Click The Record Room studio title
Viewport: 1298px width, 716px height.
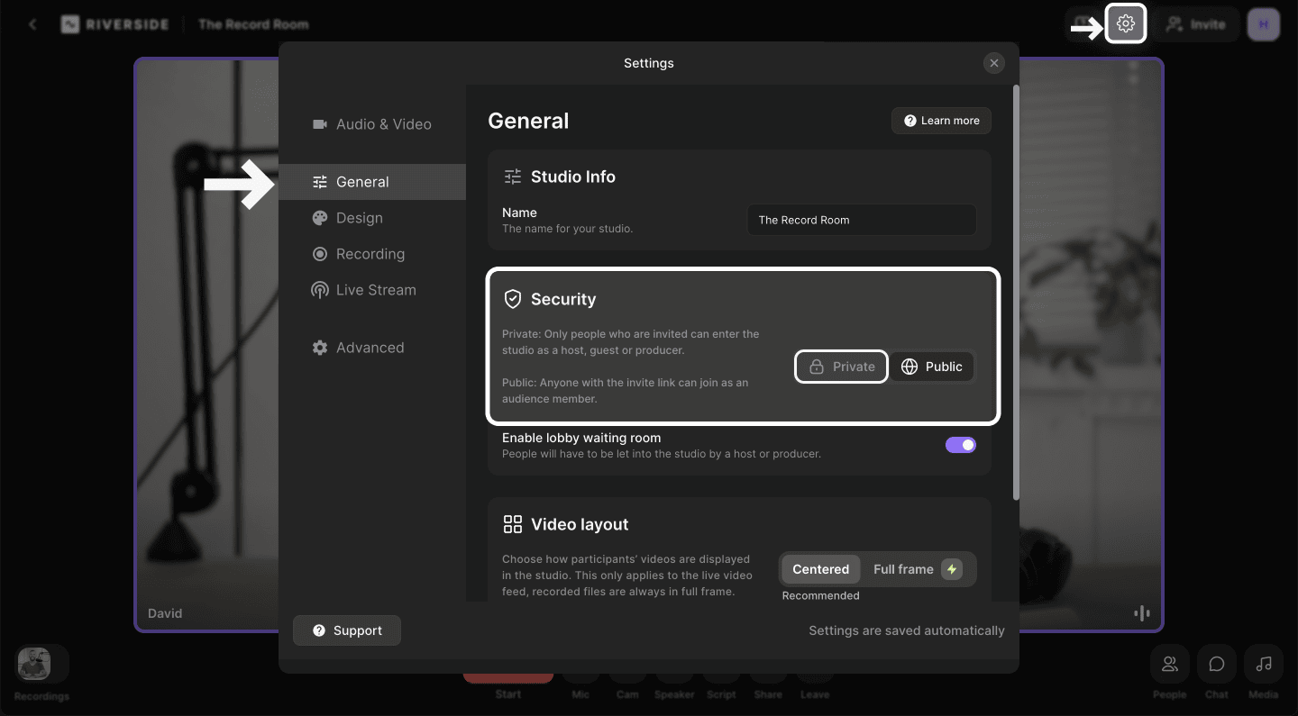253,24
